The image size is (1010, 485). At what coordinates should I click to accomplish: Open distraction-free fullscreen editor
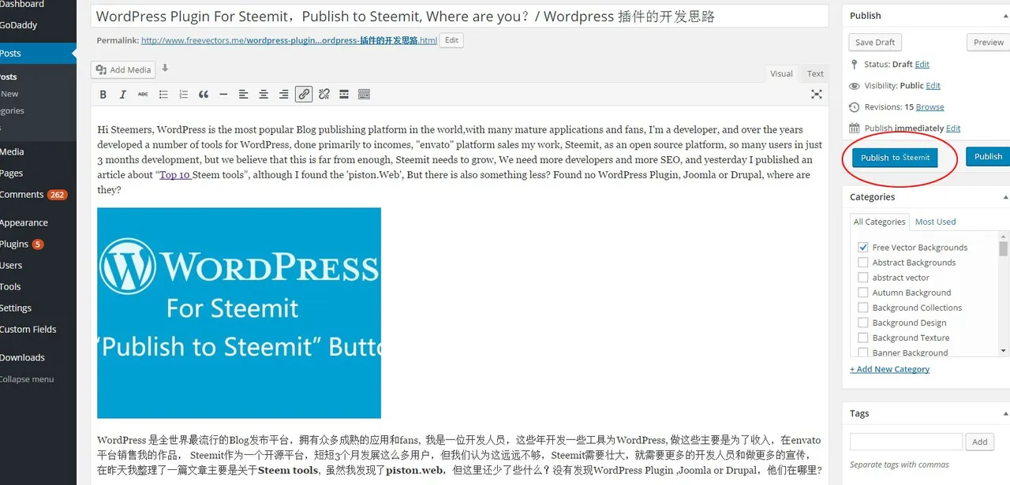coord(817,95)
